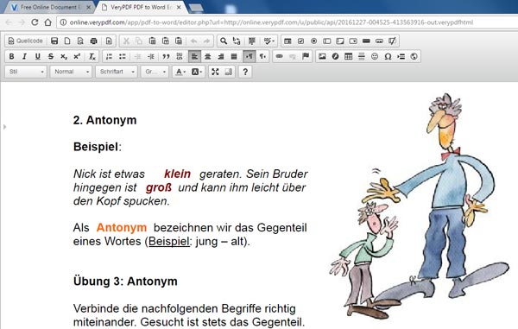Image resolution: width=518 pixels, height=329 pixels.
Task: Select all content icon
Action: 252,41
